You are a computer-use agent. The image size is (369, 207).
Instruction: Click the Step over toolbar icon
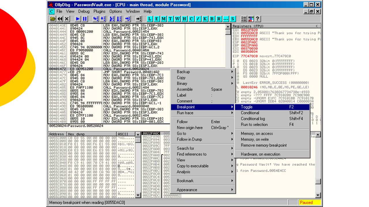tap(103, 19)
